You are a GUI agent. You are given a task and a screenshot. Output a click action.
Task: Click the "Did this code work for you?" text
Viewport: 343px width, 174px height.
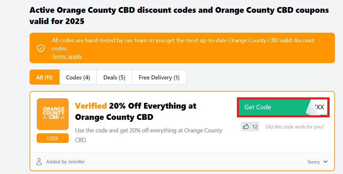click(x=294, y=127)
